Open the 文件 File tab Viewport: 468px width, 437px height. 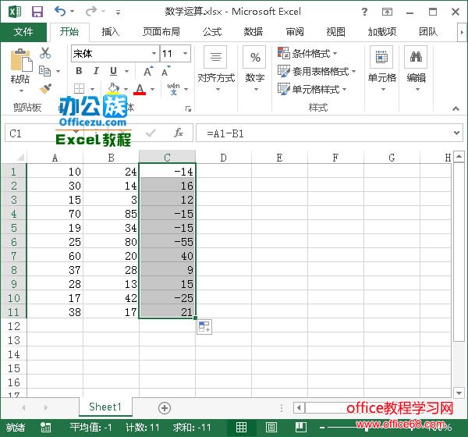[x=23, y=32]
